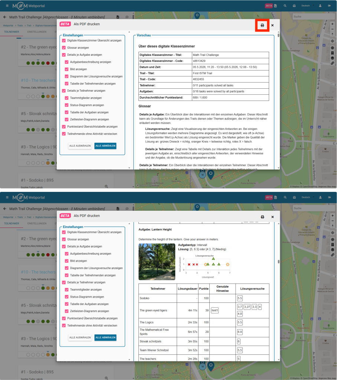Viewport: 337px width, 380px height.
Task: Zoom out with the minus on the upper map
Action: point(333,29)
